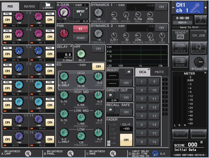Click the CH1 microphone channel icon
This screenshot has height=158, width=209.
pos(189,8)
